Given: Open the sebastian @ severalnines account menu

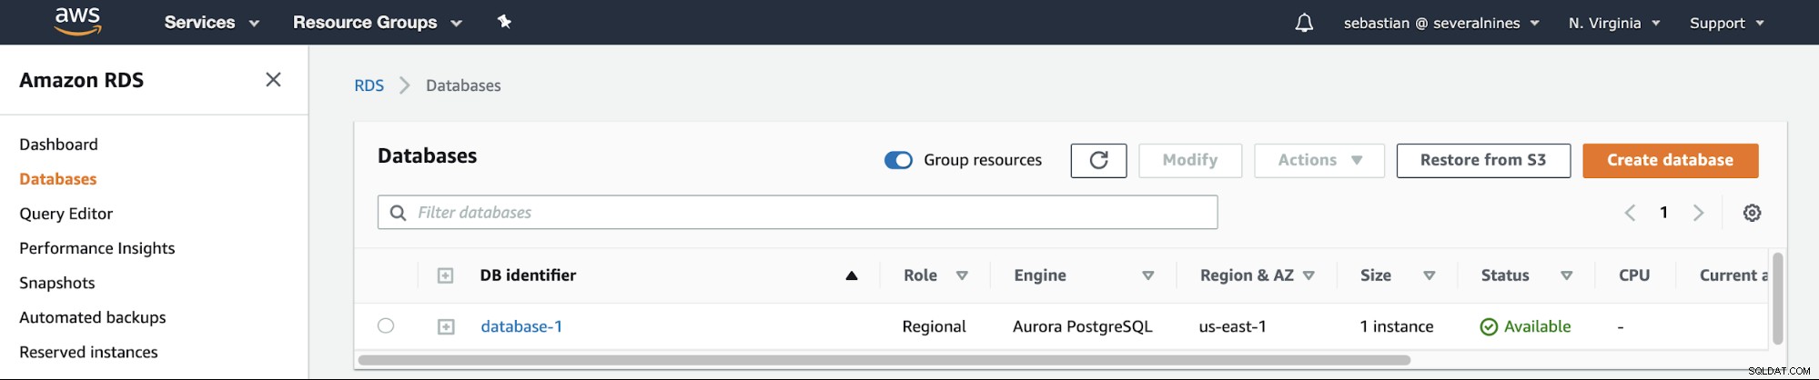Looking at the screenshot, I should point(1441,23).
